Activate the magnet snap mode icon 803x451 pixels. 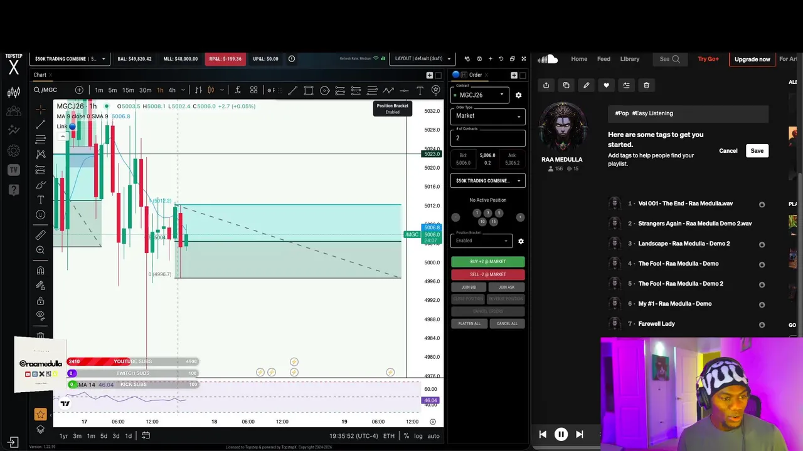[x=41, y=271]
